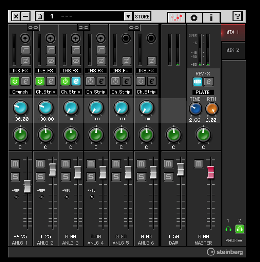The height and width of the screenshot is (262, 260).
Task: Toggle stereo link for ANLG 3 and 4
Action: pos(84,27)
